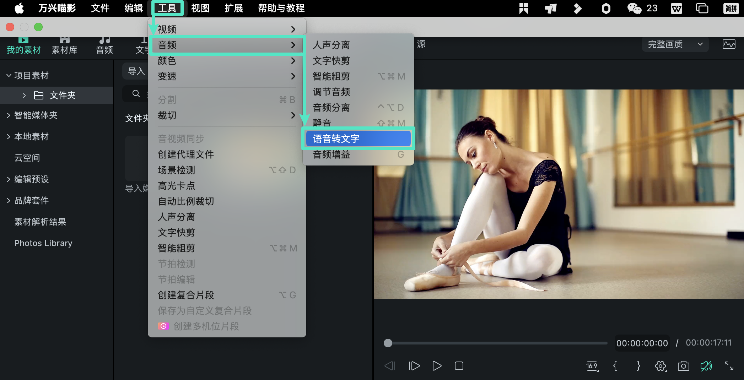The image size is (744, 380).
Task: Click the stop button in preview
Action: [x=459, y=366]
